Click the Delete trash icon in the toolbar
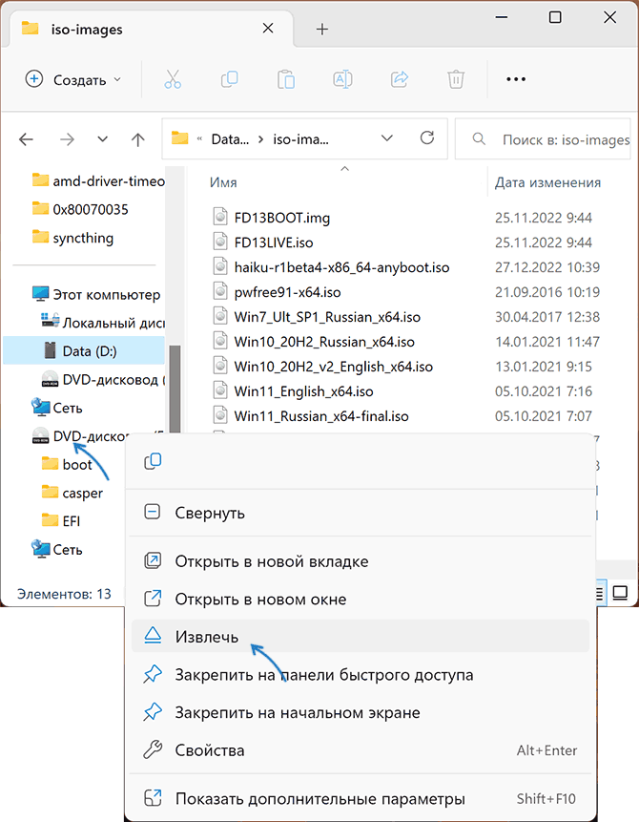Viewport: 639px width, 822px height. (x=455, y=79)
